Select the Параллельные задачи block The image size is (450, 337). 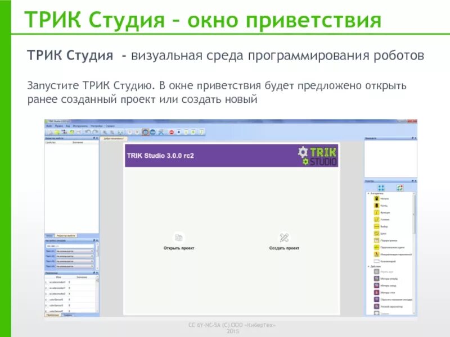[x=389, y=247]
